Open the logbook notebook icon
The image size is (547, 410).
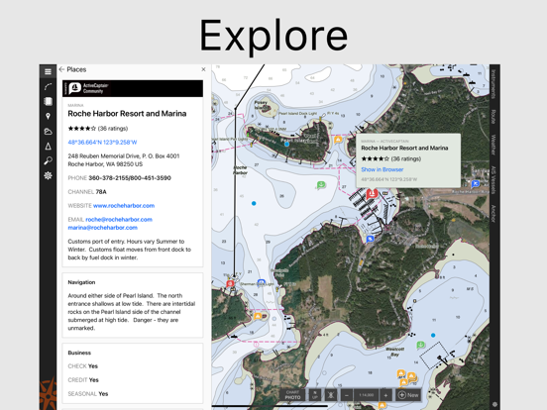click(x=48, y=101)
